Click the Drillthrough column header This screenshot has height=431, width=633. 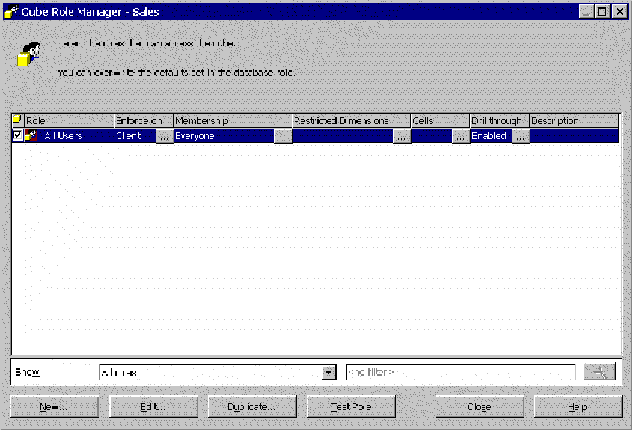pos(500,120)
